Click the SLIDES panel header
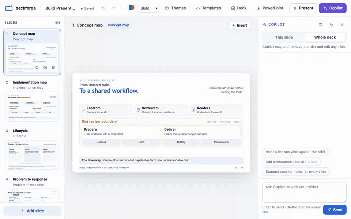 coord(11,23)
